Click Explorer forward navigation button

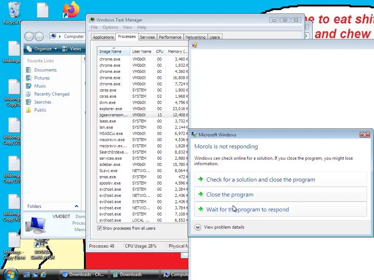coord(39,36)
